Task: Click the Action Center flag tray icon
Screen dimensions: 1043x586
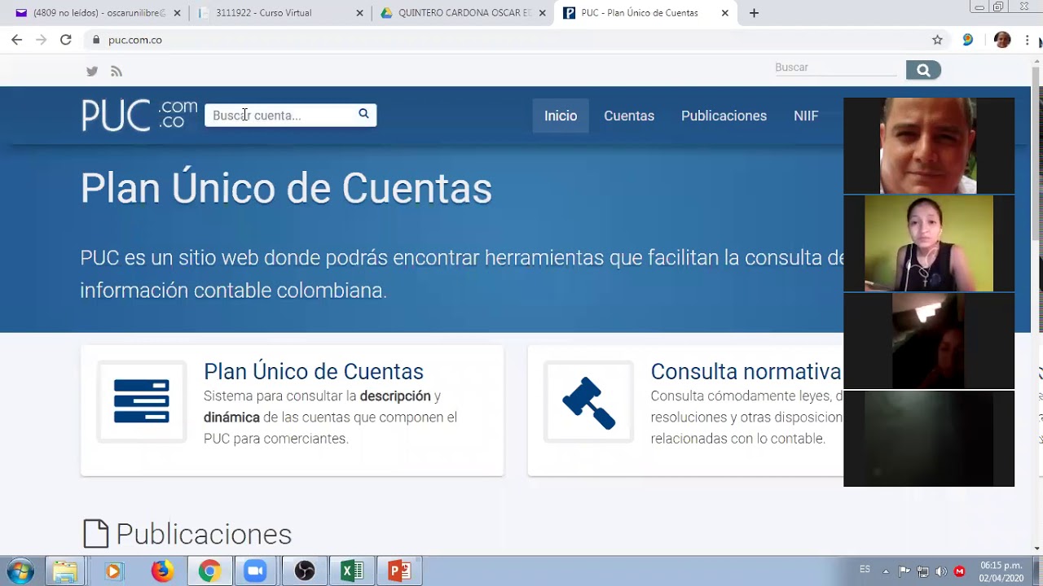Action: (904, 571)
